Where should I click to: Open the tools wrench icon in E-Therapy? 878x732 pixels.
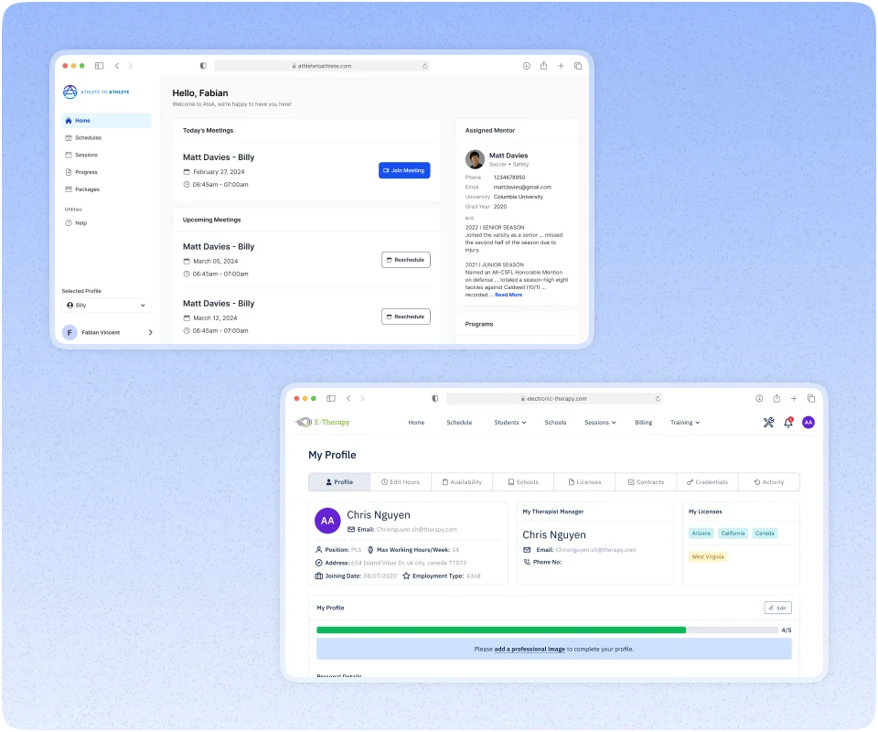coord(769,423)
